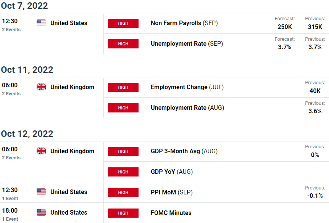The height and width of the screenshot is (223, 329).
Task: Select the GDP 3-Month Avg (AUG) event
Action: [x=184, y=151]
